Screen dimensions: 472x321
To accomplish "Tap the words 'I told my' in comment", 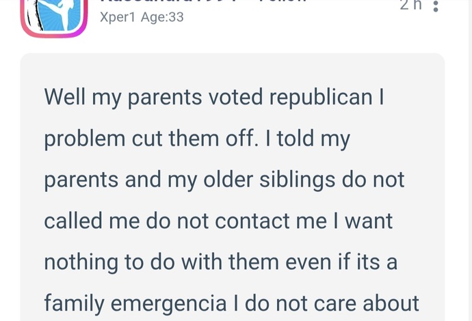I will [308, 139].
